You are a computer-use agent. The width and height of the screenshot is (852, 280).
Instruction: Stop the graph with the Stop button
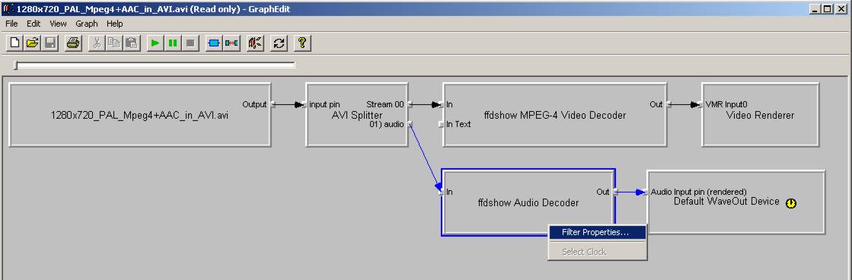[x=190, y=43]
